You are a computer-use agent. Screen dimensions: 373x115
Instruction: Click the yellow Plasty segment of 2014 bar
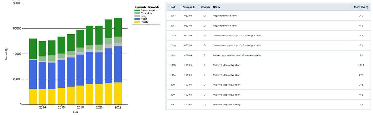coord(42,97)
